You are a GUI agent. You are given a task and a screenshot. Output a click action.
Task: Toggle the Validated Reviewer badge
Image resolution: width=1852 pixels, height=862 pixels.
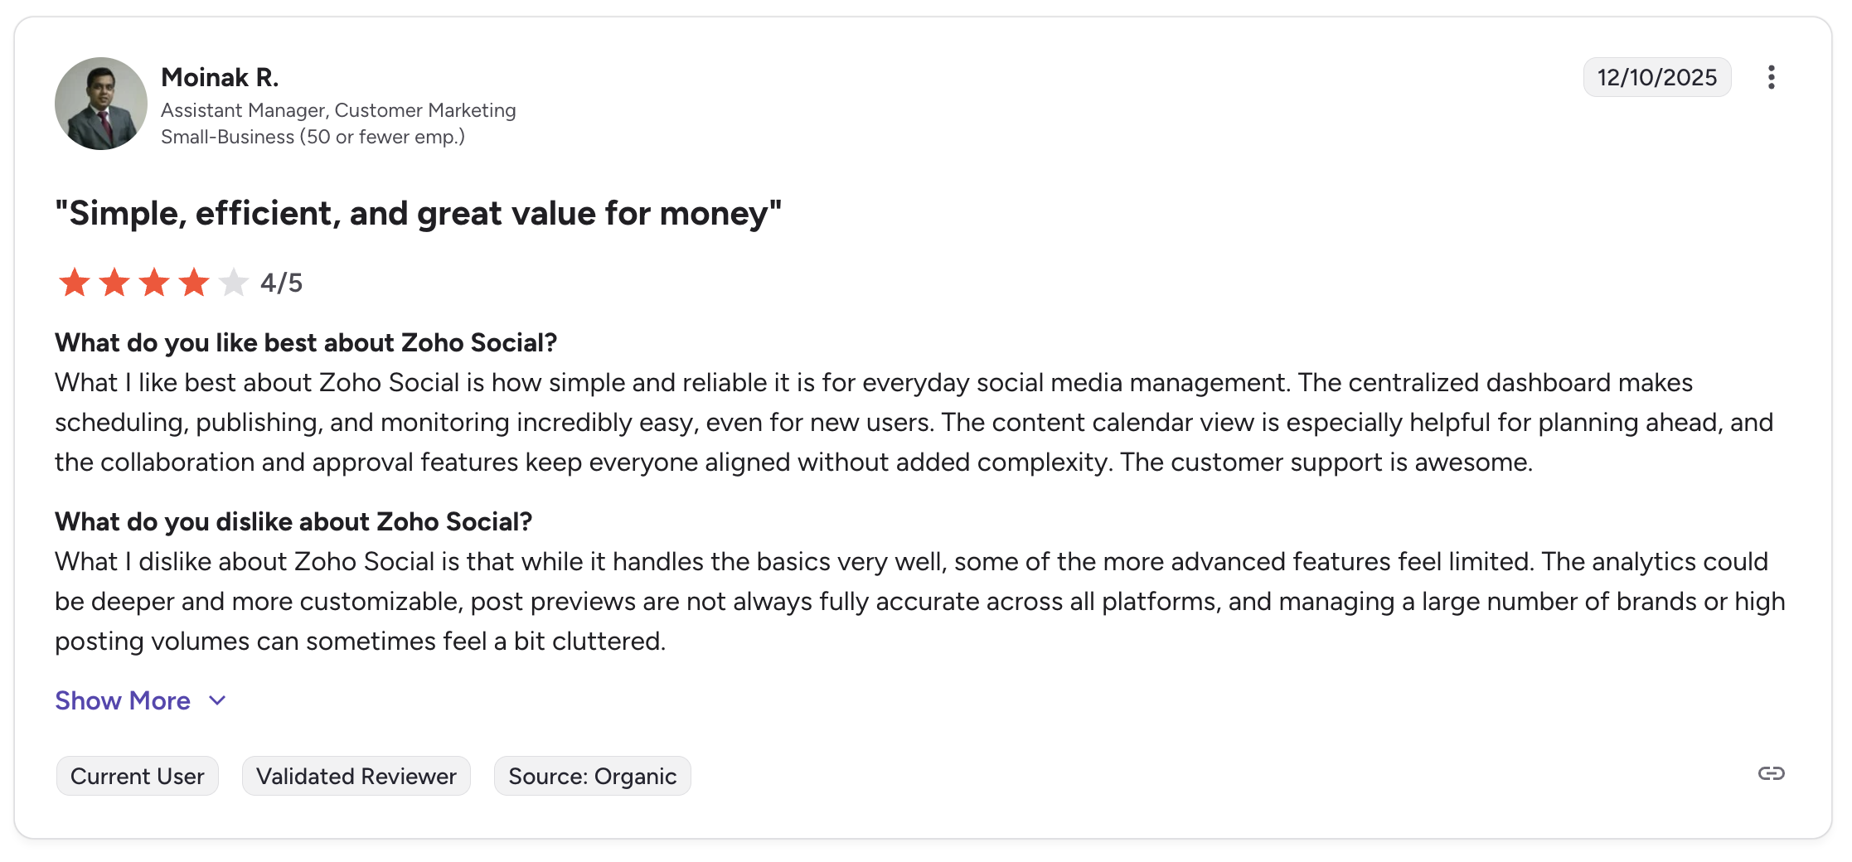coord(356,776)
